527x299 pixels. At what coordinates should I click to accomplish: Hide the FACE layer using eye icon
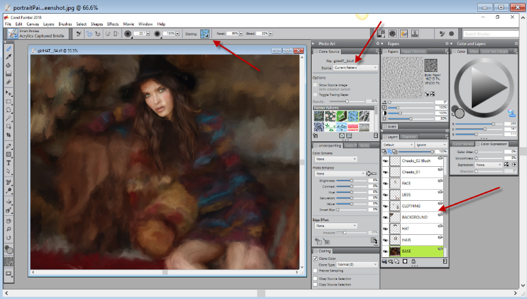[x=386, y=183]
